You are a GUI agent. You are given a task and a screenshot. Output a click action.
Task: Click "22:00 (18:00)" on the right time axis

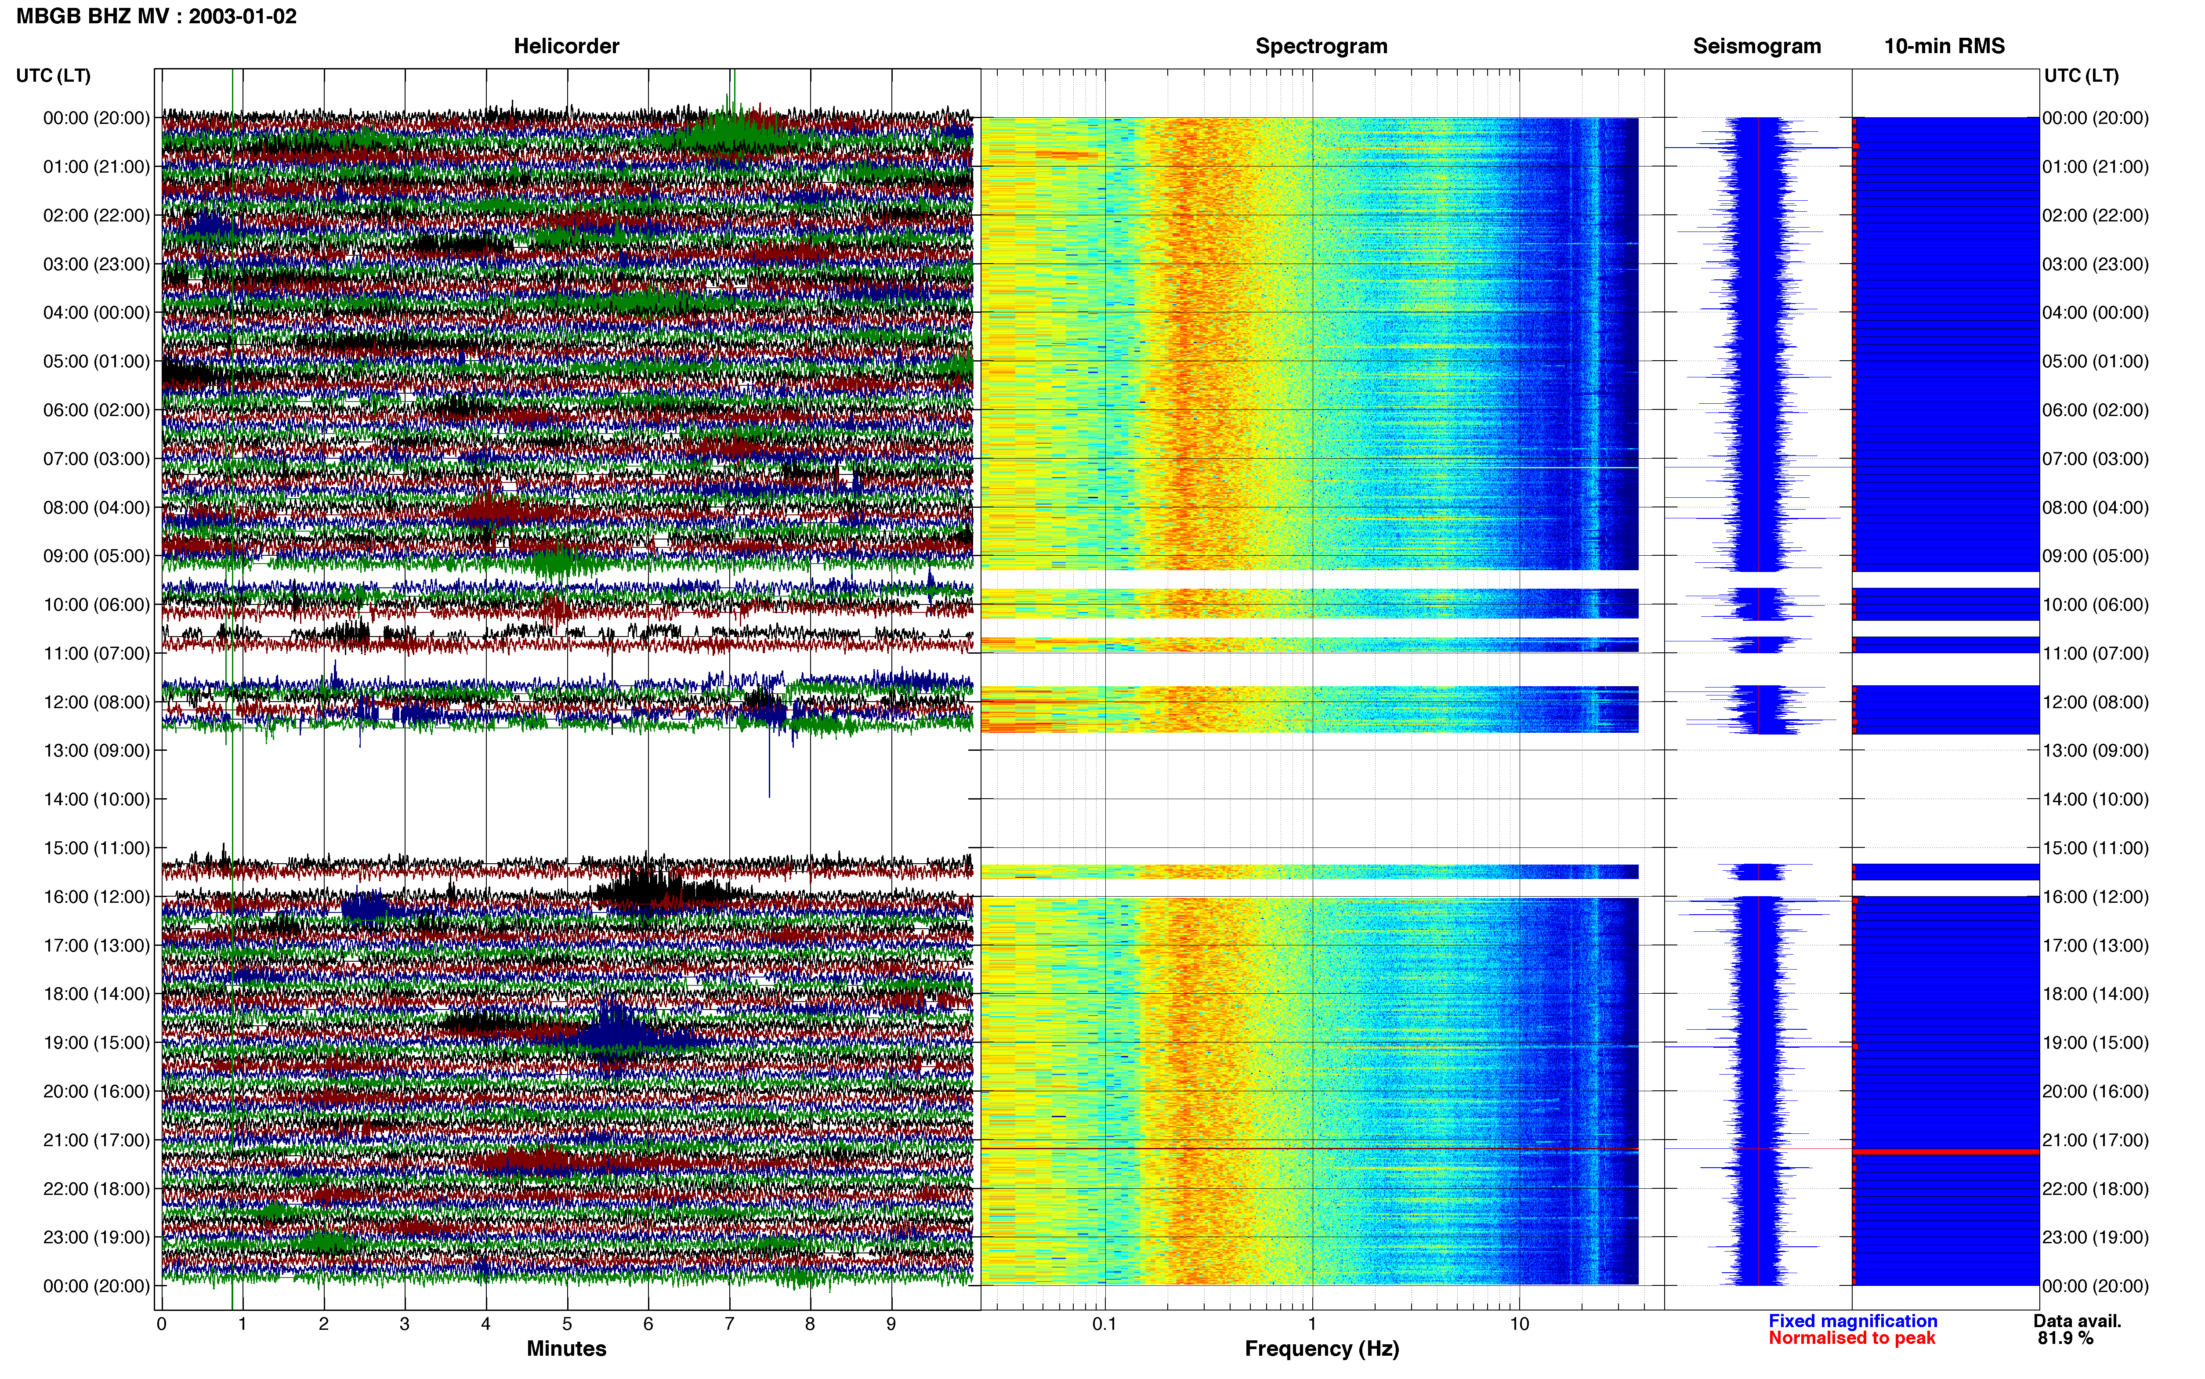pyautogui.click(x=2096, y=1188)
